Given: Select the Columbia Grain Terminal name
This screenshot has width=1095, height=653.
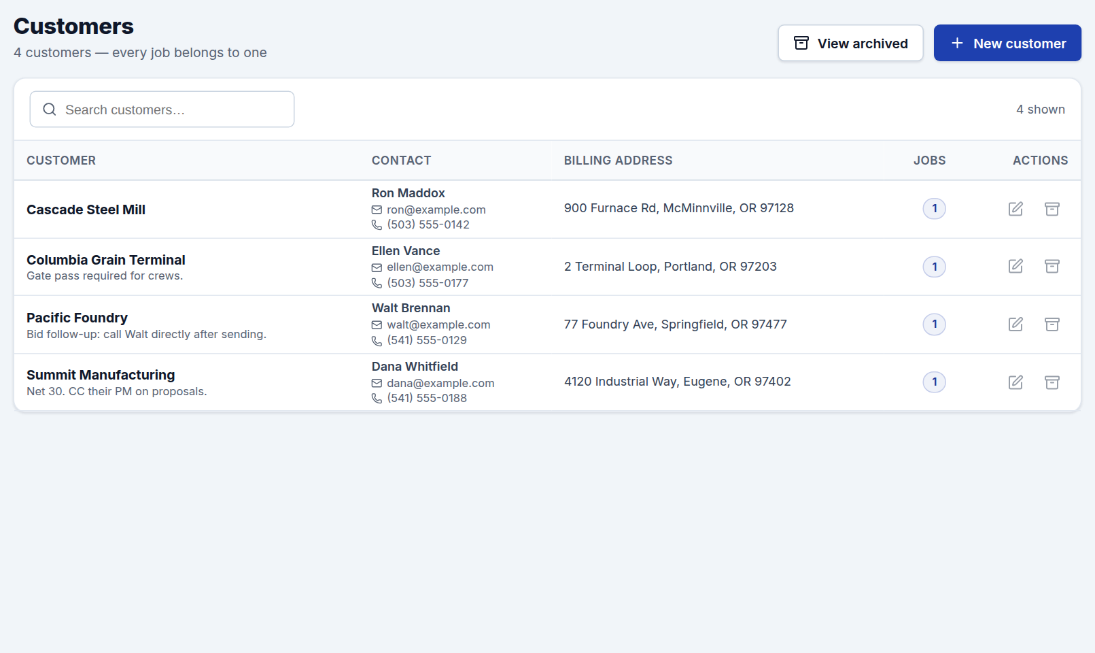Looking at the screenshot, I should [x=106, y=260].
